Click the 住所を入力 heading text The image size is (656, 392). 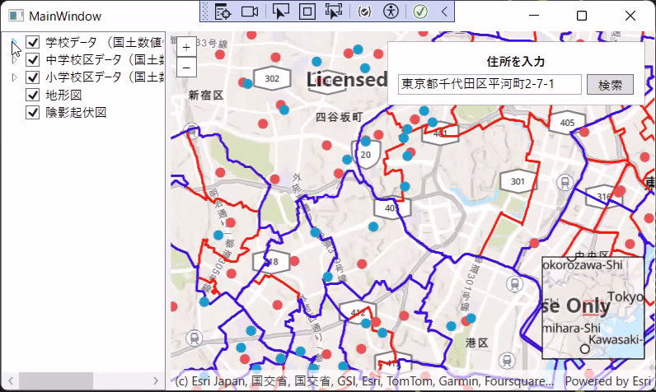515,62
